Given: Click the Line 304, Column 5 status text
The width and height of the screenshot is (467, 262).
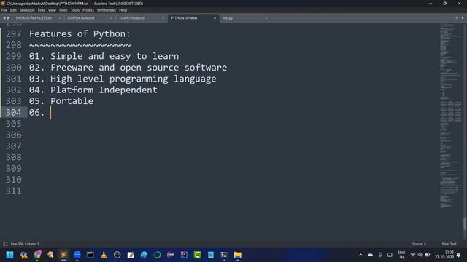Looking at the screenshot, I should pyautogui.click(x=25, y=244).
